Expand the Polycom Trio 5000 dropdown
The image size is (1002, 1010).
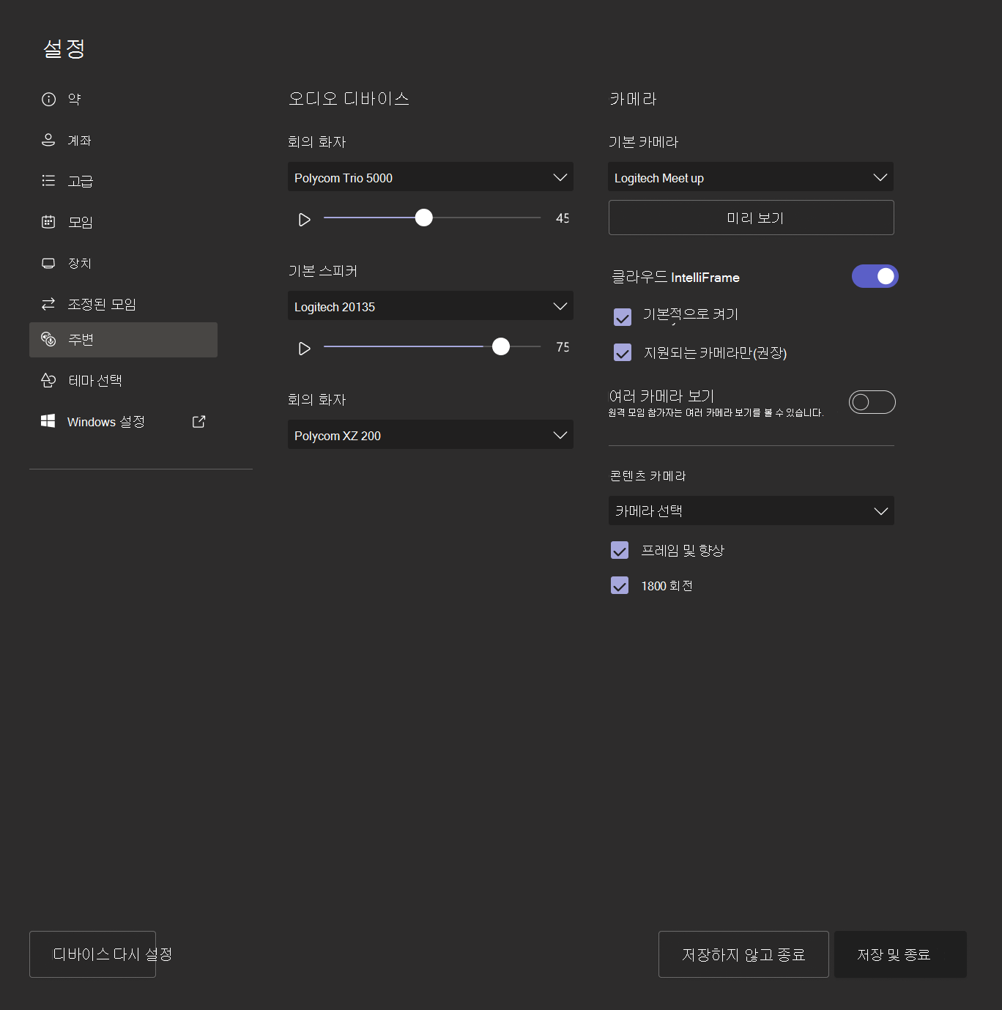click(x=431, y=177)
